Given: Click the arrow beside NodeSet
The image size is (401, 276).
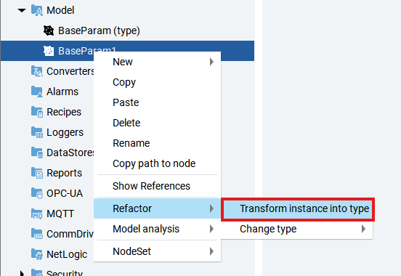Looking at the screenshot, I should [211, 251].
